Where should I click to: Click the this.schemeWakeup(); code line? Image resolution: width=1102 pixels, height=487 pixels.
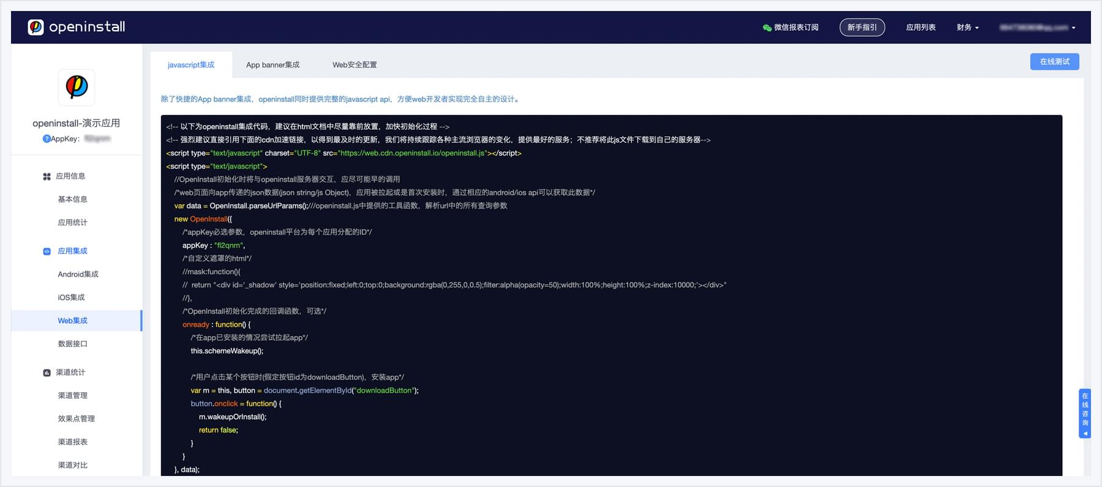point(227,351)
